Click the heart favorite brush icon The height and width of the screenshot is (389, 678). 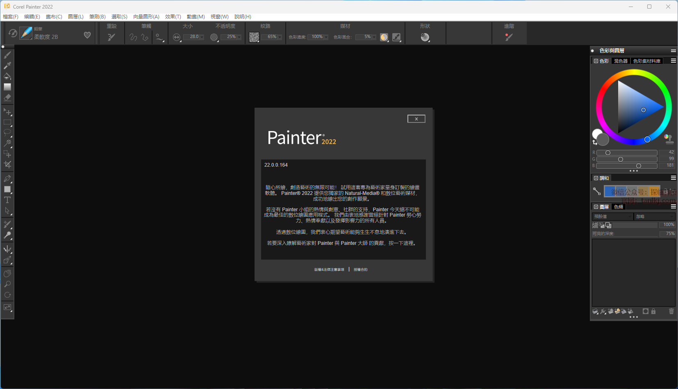click(87, 35)
